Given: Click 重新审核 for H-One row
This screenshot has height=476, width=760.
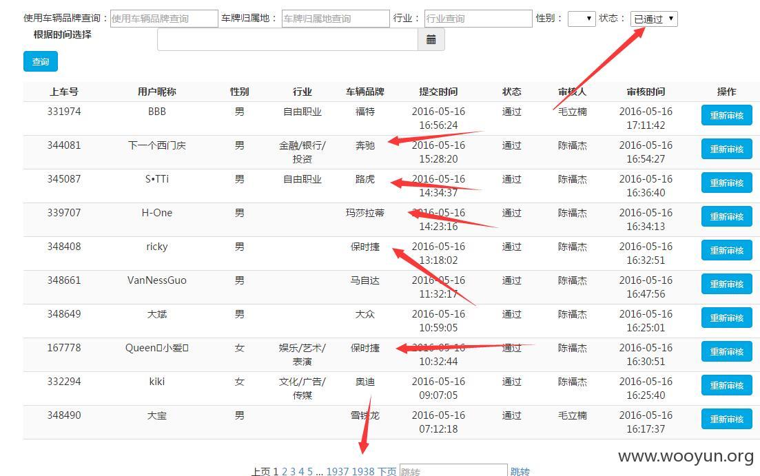Looking at the screenshot, I should pos(726,217).
